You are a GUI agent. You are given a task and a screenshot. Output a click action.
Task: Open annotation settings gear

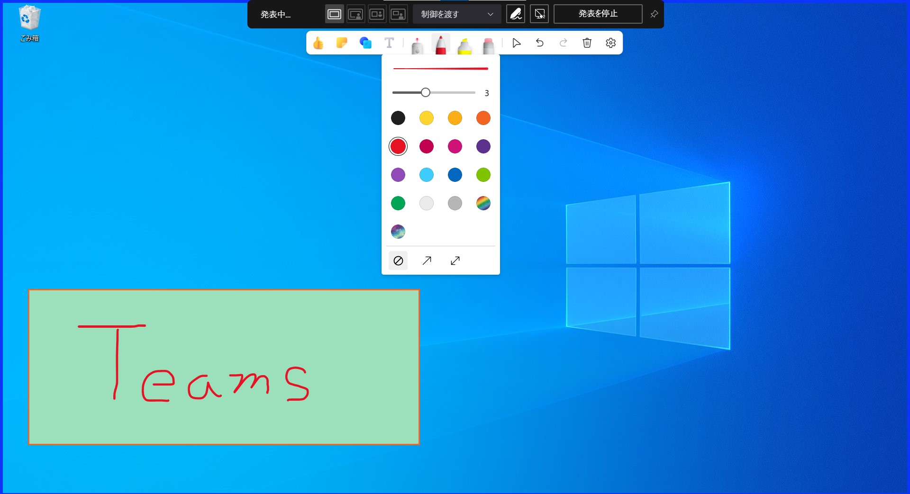[x=610, y=43]
